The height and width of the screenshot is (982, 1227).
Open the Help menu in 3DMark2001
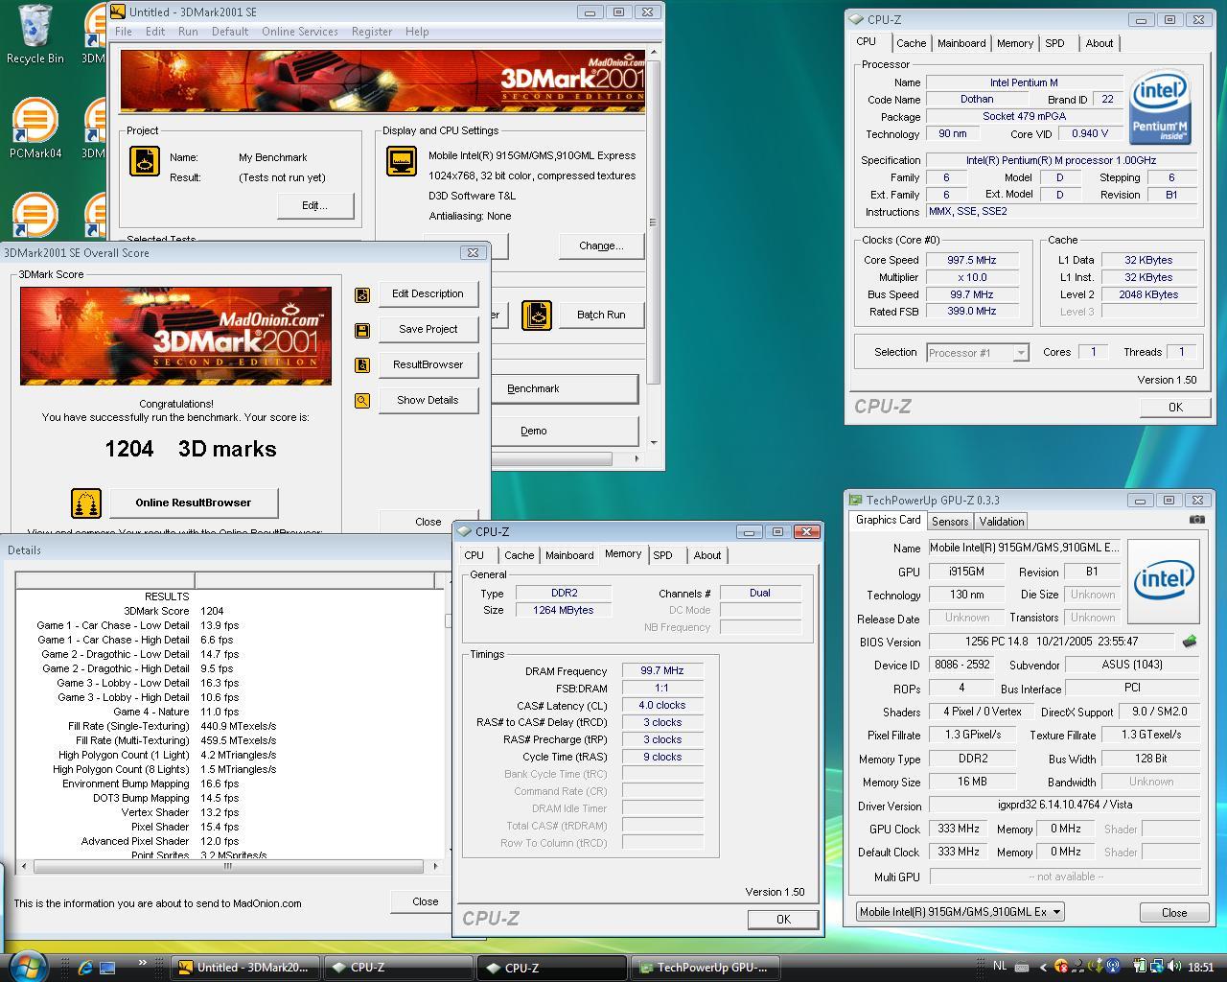click(x=417, y=32)
